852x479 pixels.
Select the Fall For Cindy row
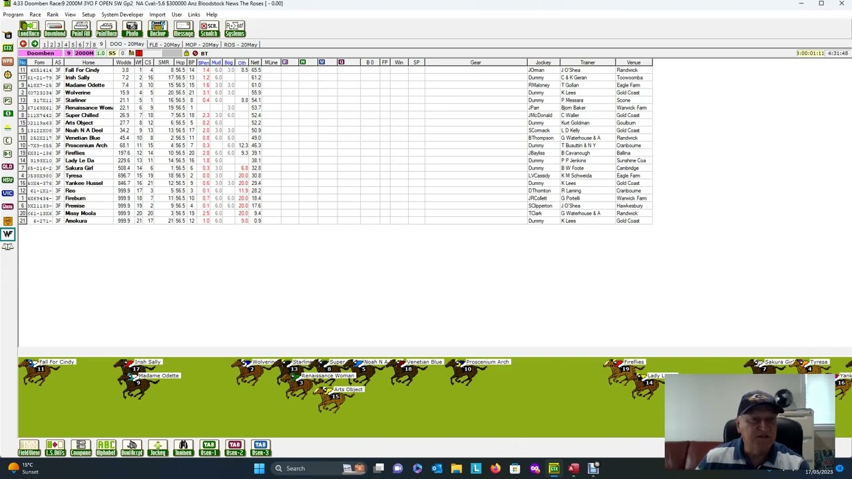pyautogui.click(x=335, y=70)
